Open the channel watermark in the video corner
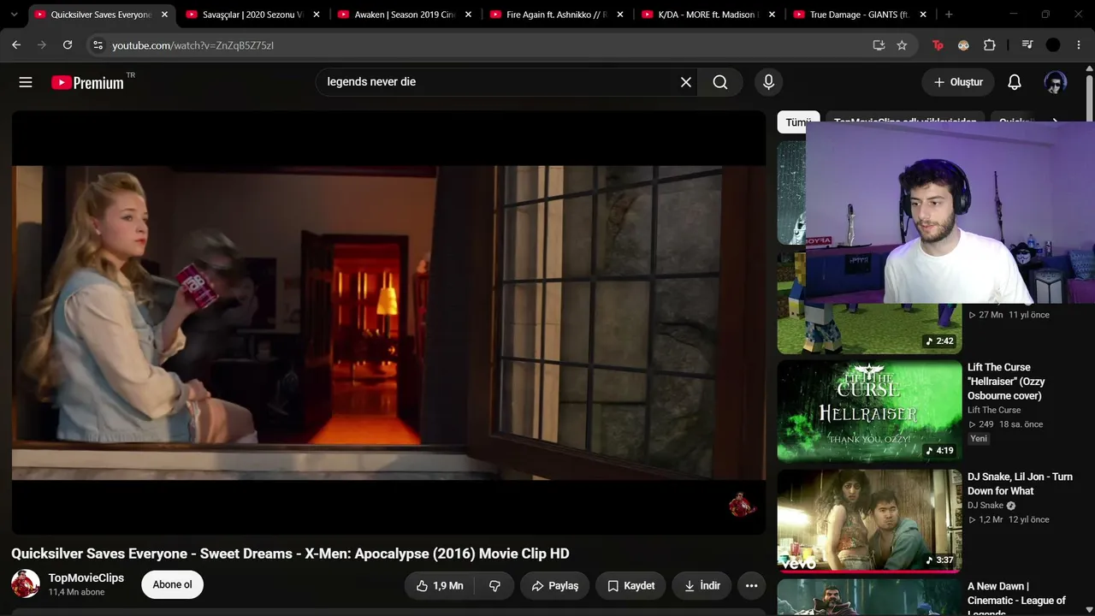The height and width of the screenshot is (616, 1095). [742, 505]
